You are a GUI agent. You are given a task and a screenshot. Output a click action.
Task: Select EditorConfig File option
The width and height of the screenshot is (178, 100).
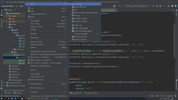pyautogui.click(x=85, y=39)
